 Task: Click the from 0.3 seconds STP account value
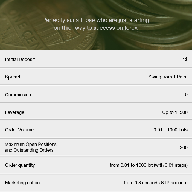pos(156,183)
